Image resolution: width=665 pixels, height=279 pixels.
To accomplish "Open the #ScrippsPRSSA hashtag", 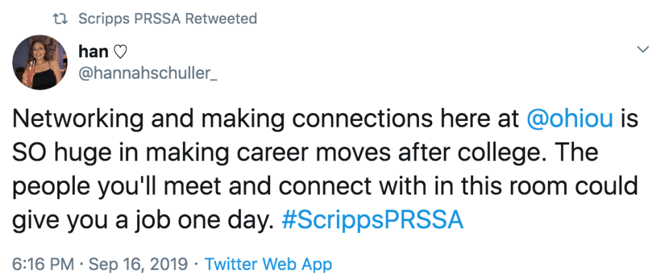I will click(x=373, y=220).
